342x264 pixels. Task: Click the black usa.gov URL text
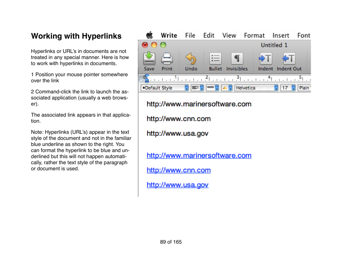click(177, 133)
